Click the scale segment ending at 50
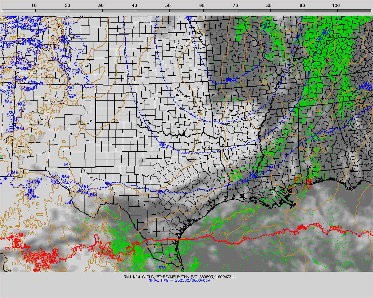 [x=153, y=11]
